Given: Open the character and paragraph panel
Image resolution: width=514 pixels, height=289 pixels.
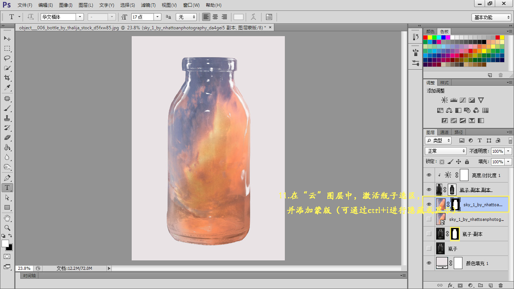Looking at the screenshot, I should 269,17.
